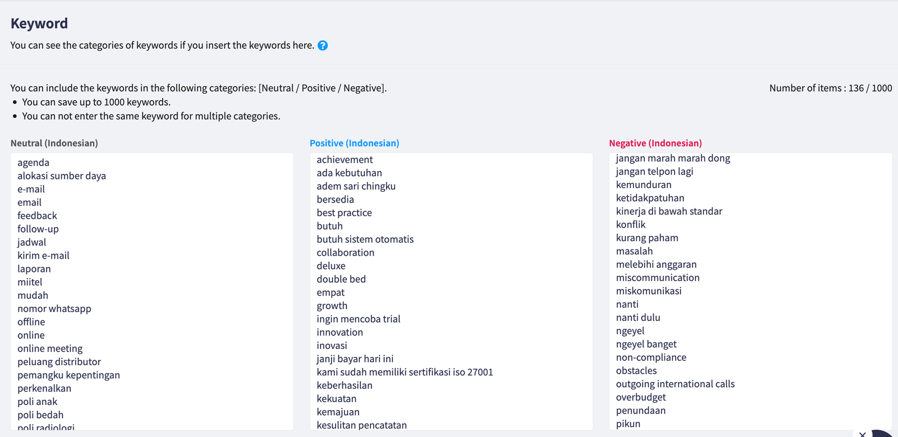Select 'butuh sistem otomatis' positive keyword
This screenshot has width=898, height=437.
[x=365, y=239]
